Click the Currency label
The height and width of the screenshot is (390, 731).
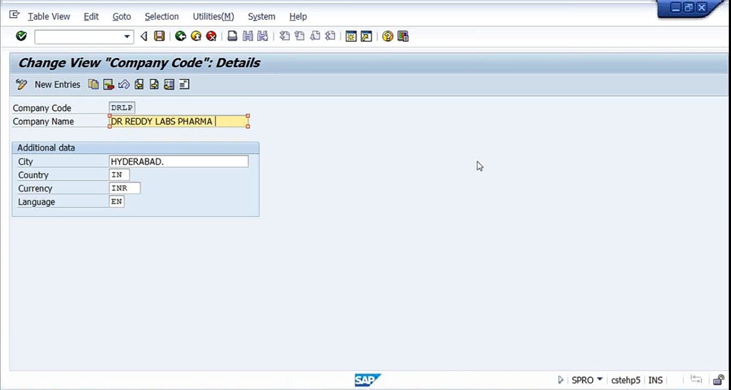[35, 188]
